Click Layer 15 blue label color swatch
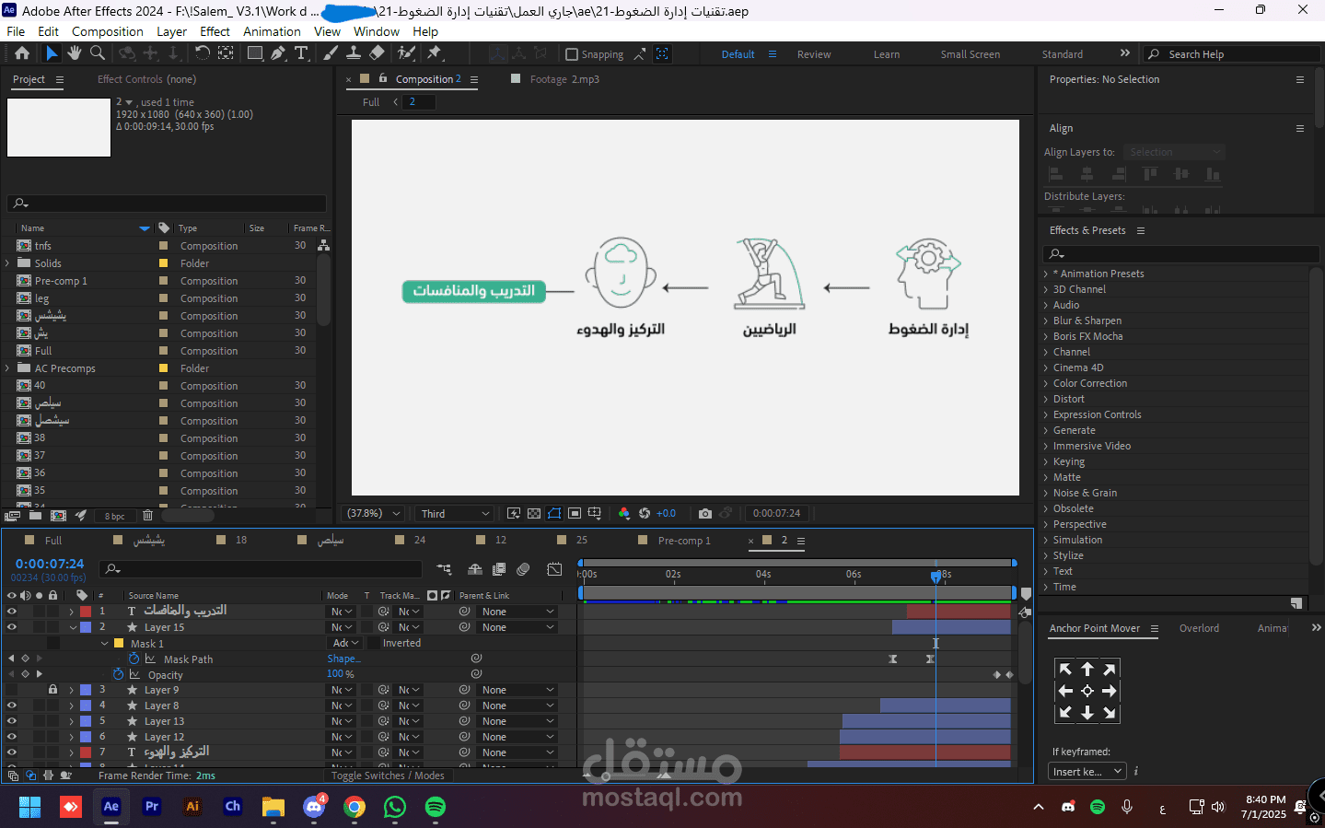The image size is (1325, 828). (86, 627)
